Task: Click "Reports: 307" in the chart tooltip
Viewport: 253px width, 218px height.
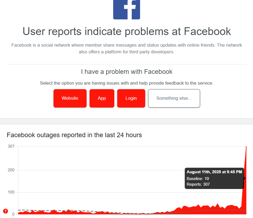Action: point(198,184)
